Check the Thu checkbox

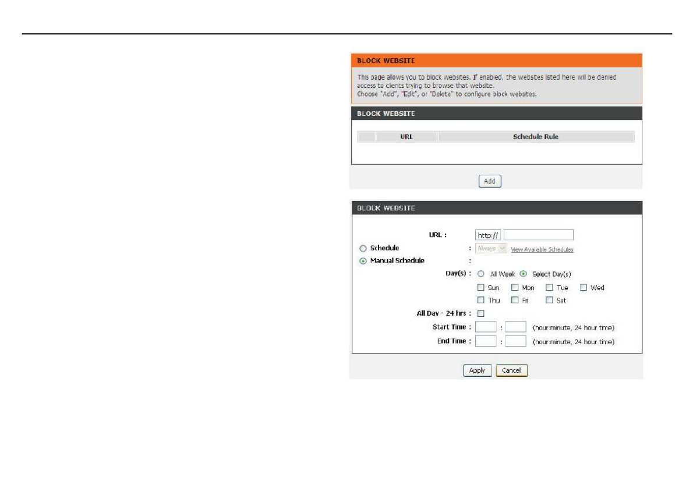tap(481, 300)
